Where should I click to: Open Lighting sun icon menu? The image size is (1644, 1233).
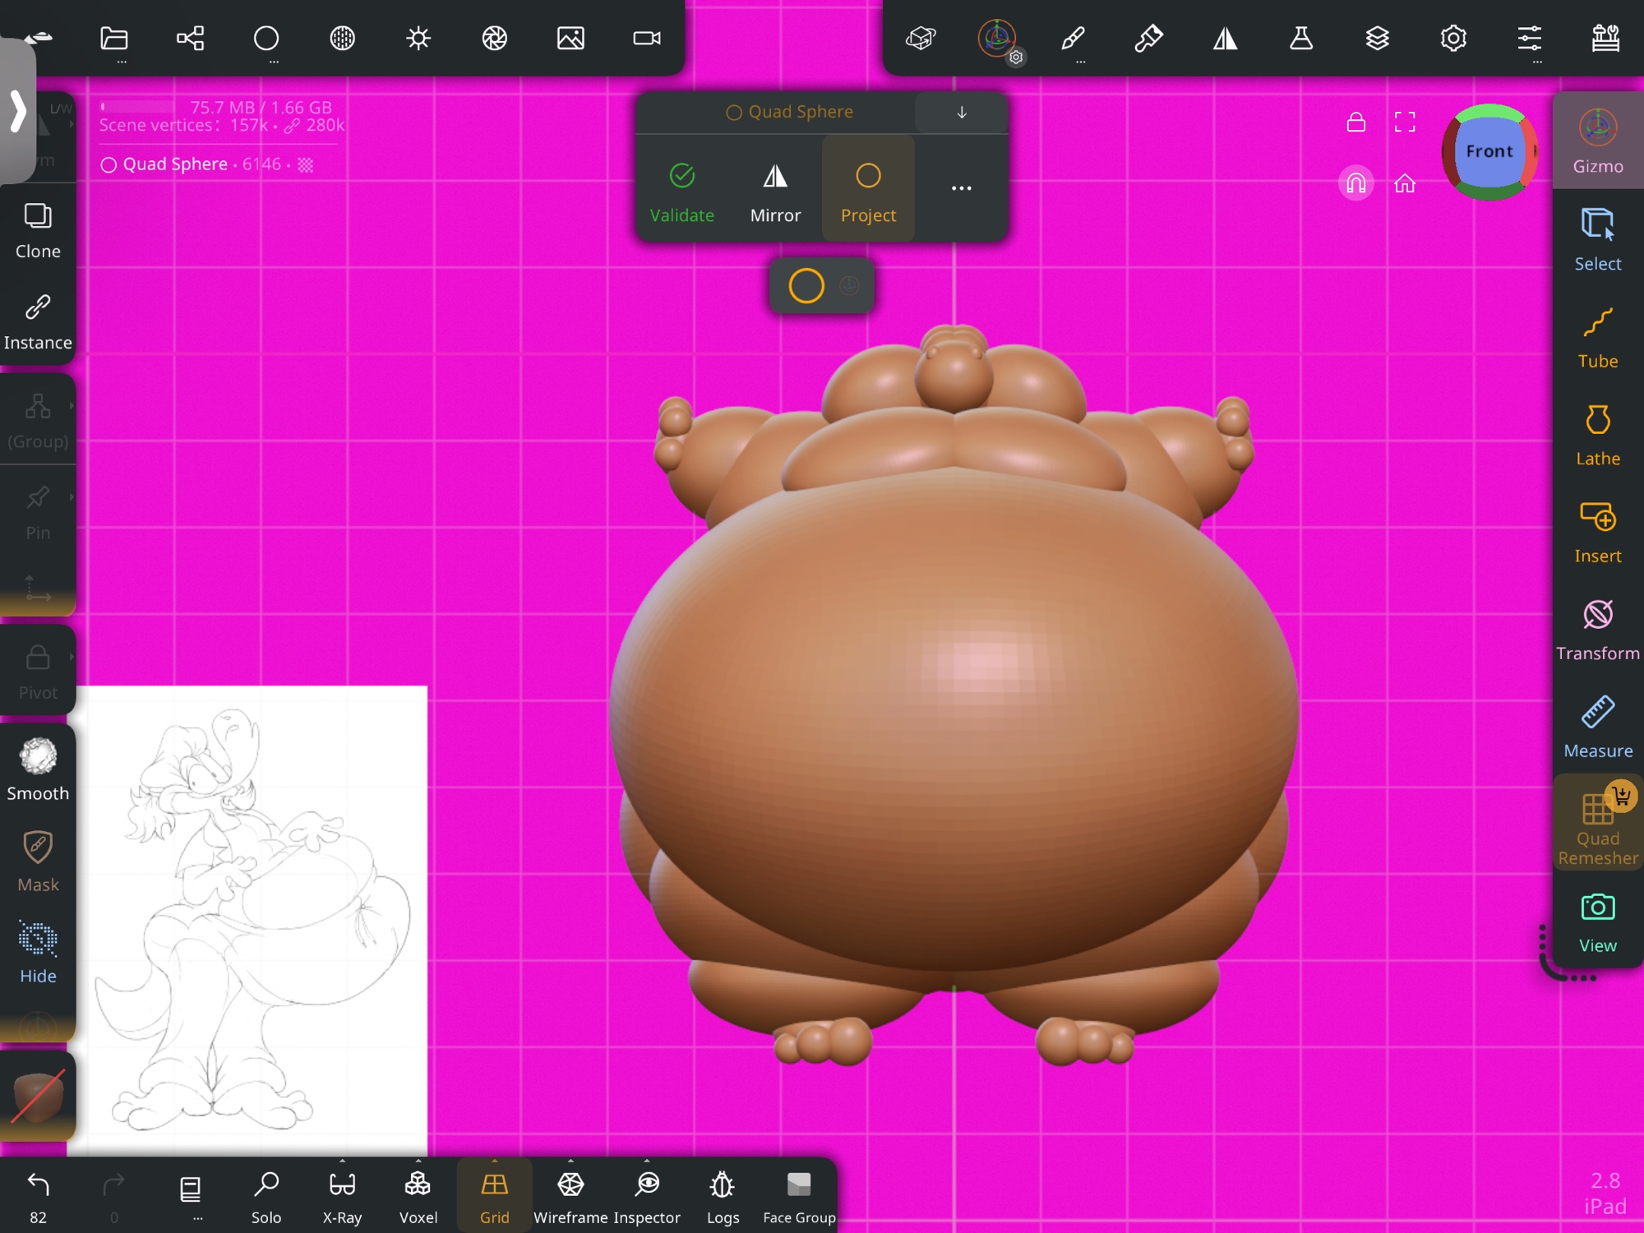(x=418, y=39)
